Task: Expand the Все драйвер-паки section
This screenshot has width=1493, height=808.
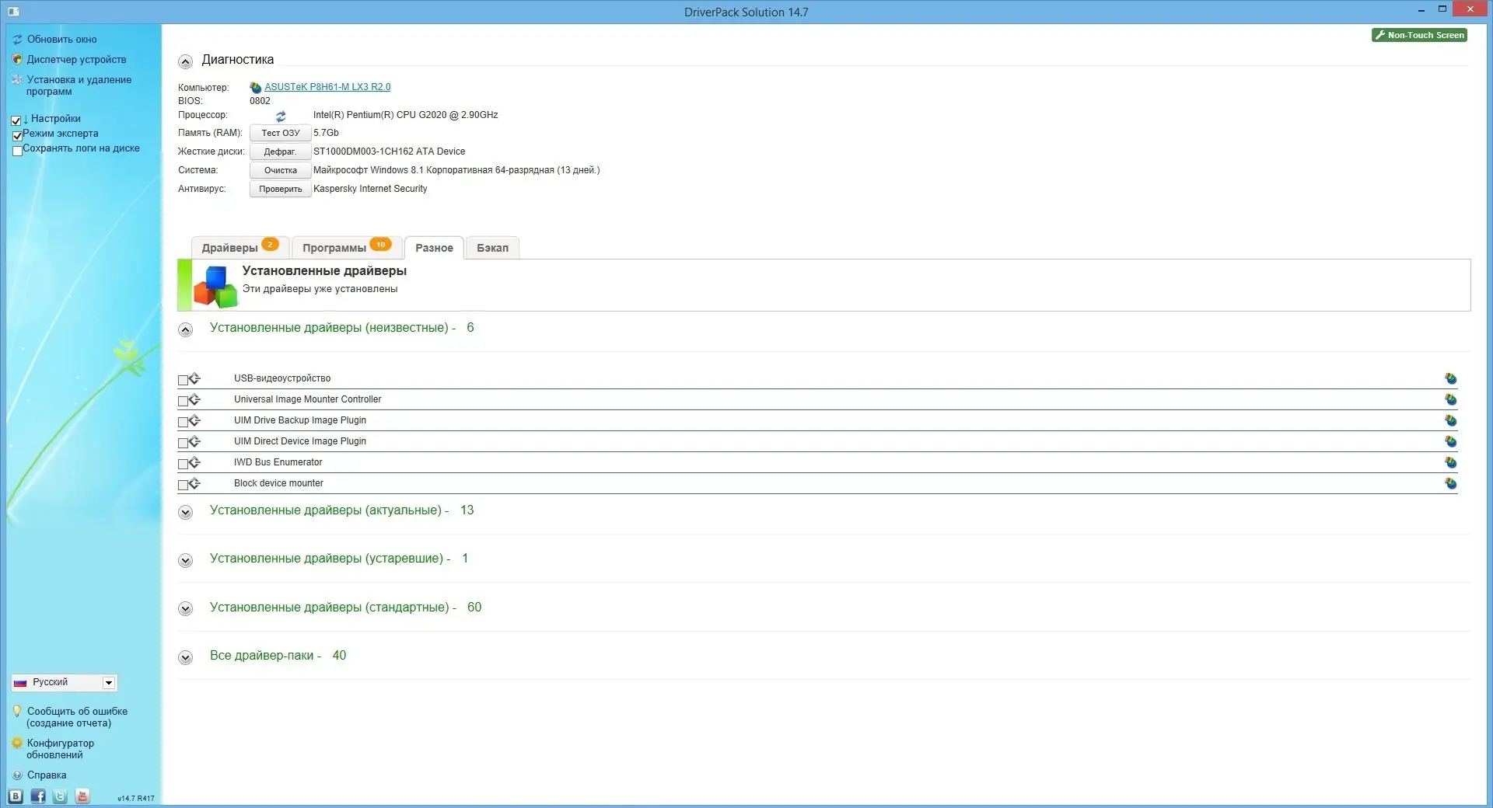Action: [185, 657]
